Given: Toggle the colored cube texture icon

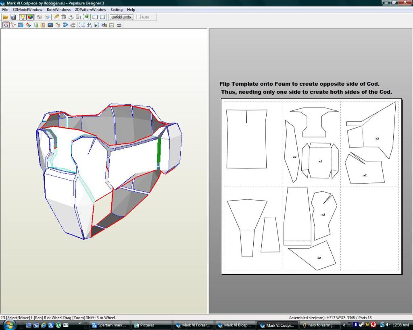Looking at the screenshot, I should pos(30,17).
